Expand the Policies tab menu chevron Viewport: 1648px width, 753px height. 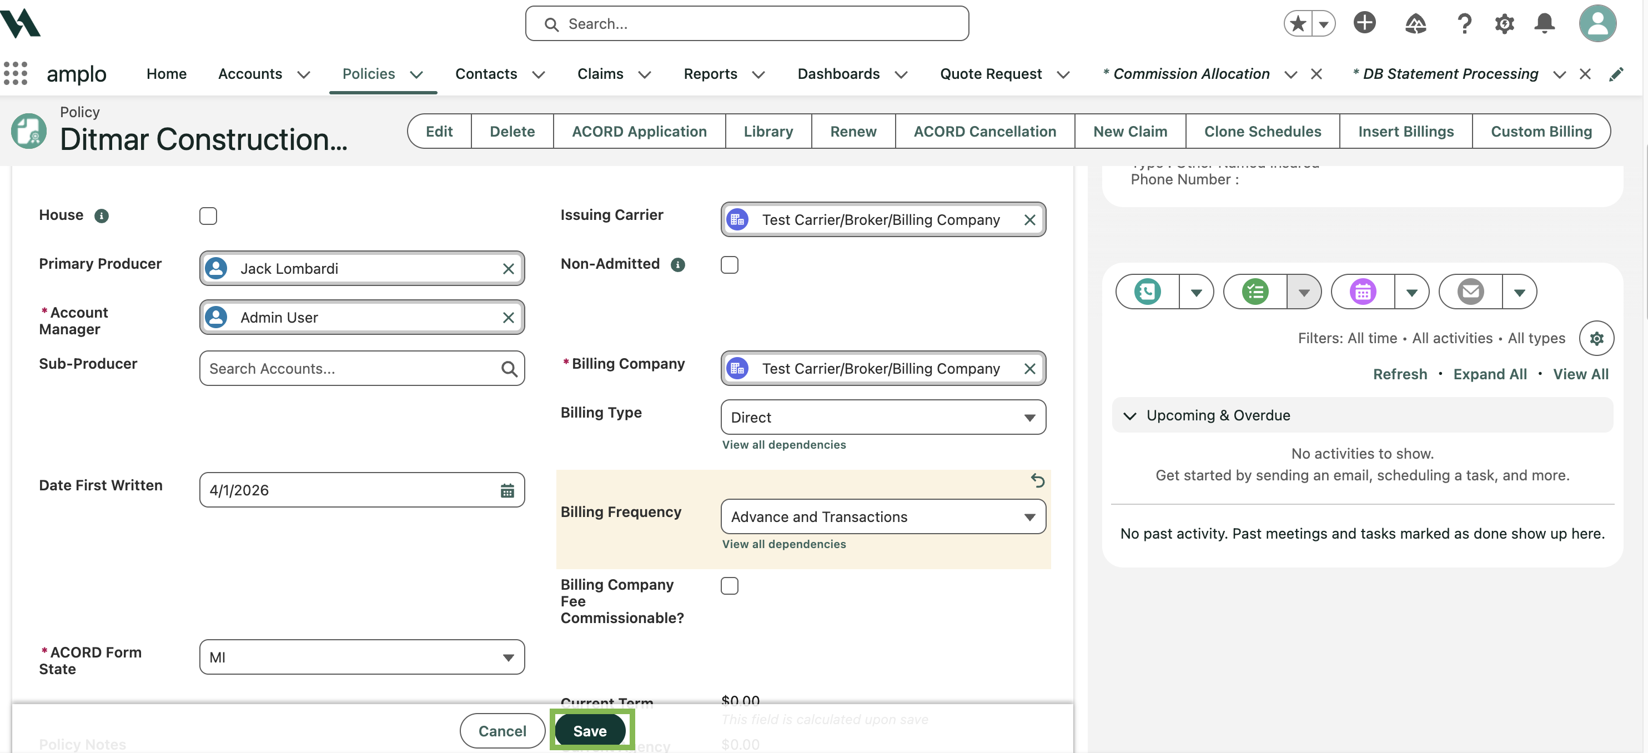pyautogui.click(x=416, y=75)
